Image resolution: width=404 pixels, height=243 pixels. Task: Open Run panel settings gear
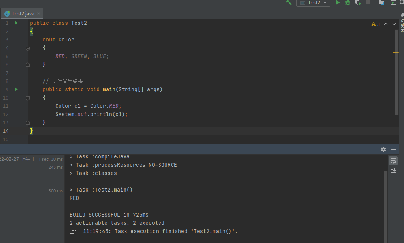coord(383,149)
